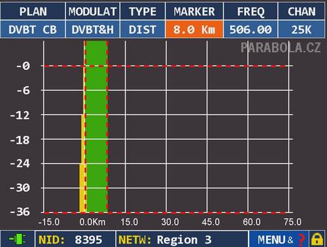Click the green echo bar in graph

(x=96, y=126)
